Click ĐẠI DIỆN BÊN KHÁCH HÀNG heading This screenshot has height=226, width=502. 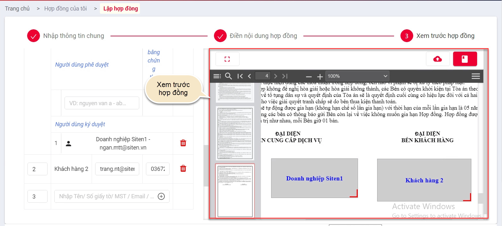pyautogui.click(x=427, y=137)
